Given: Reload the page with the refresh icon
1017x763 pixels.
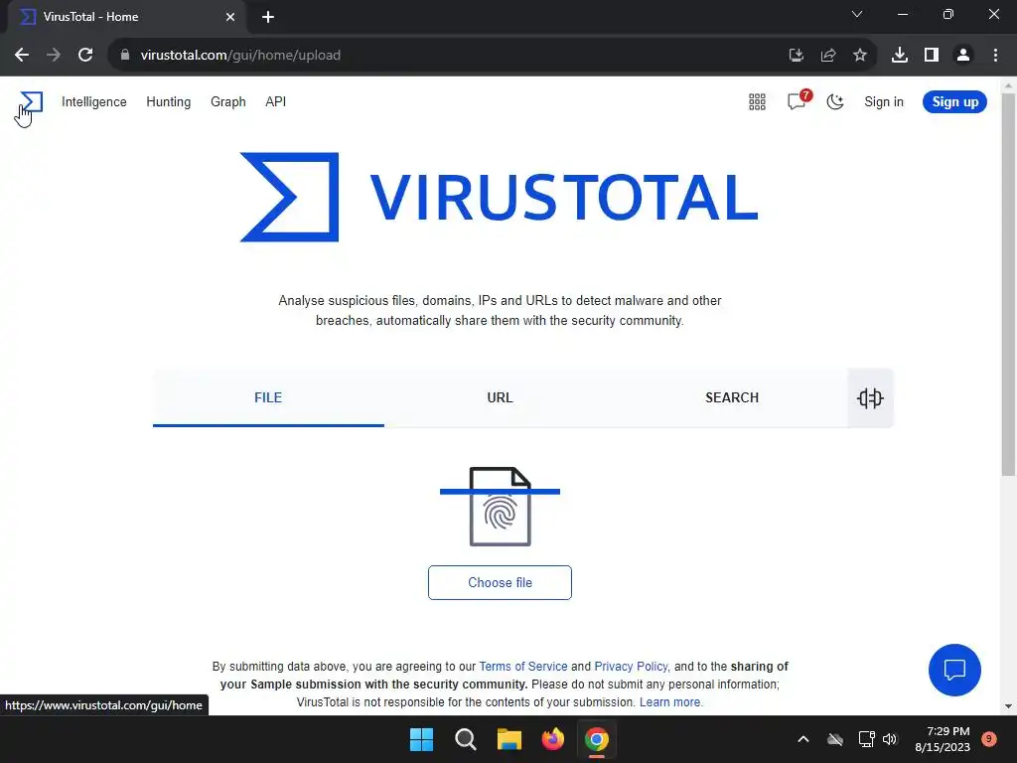Looking at the screenshot, I should (85, 56).
